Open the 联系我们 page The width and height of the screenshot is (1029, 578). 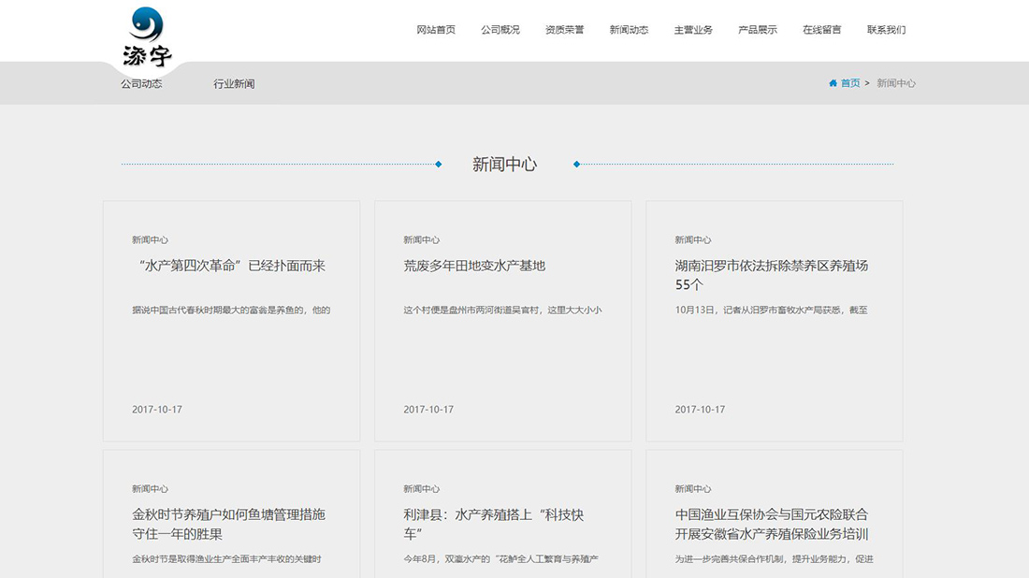(x=885, y=29)
